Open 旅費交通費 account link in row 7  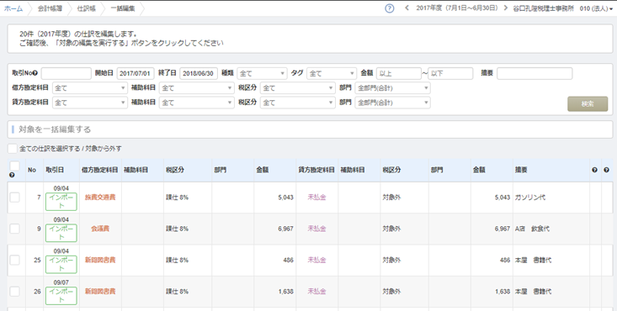tap(100, 198)
